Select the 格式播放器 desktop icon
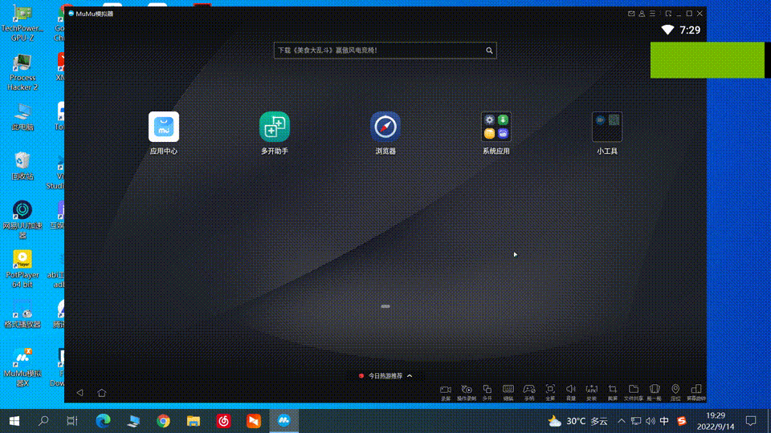Image resolution: width=771 pixels, height=433 pixels. coord(22,314)
